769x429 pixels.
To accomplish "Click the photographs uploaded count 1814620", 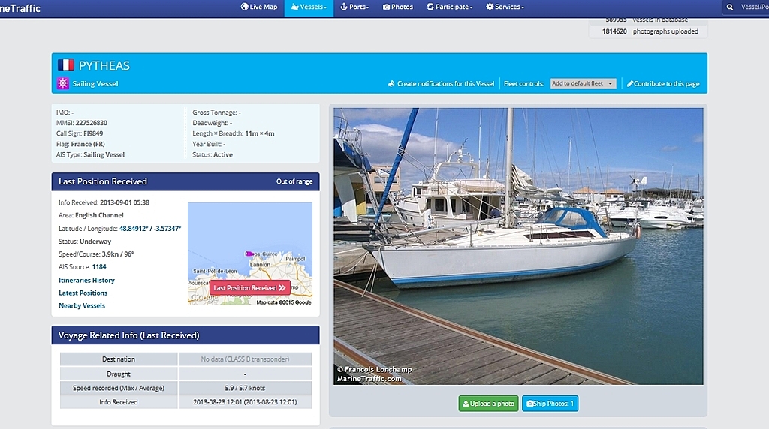I will pyautogui.click(x=614, y=31).
